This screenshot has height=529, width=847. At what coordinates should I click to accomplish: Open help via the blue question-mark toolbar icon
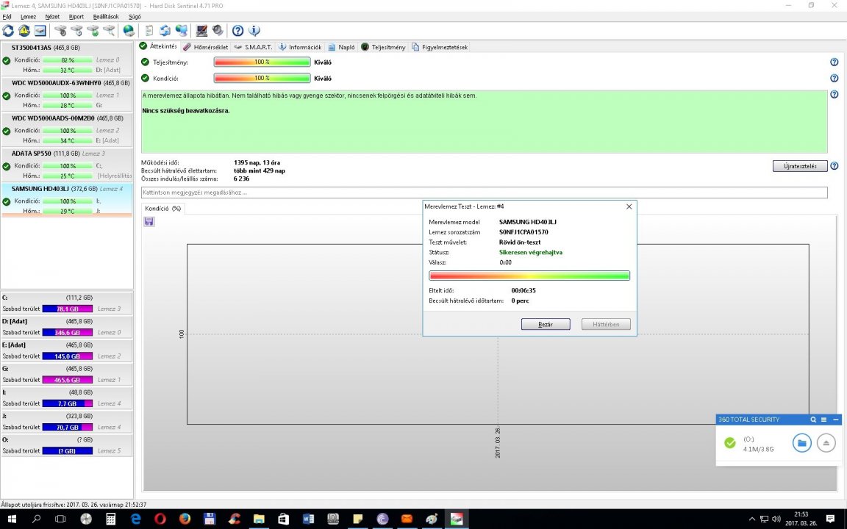pos(237,31)
